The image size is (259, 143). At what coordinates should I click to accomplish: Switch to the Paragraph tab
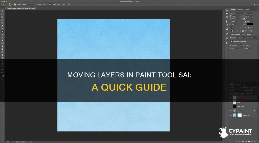pyautogui.click(x=241, y=9)
